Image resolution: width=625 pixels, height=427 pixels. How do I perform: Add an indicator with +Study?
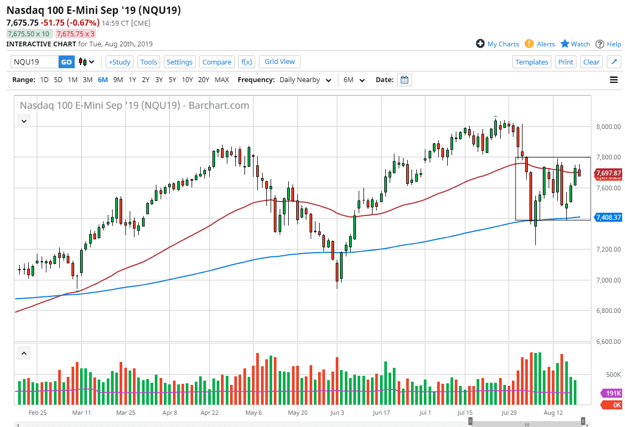(x=119, y=62)
